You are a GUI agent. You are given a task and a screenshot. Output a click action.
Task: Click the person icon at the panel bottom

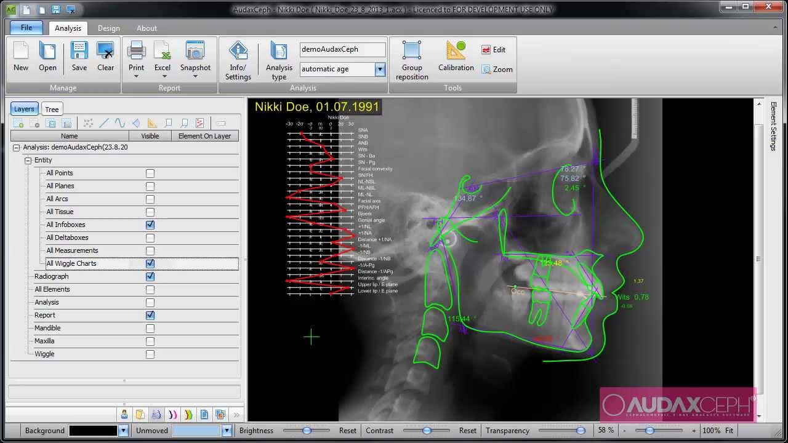coord(124,415)
